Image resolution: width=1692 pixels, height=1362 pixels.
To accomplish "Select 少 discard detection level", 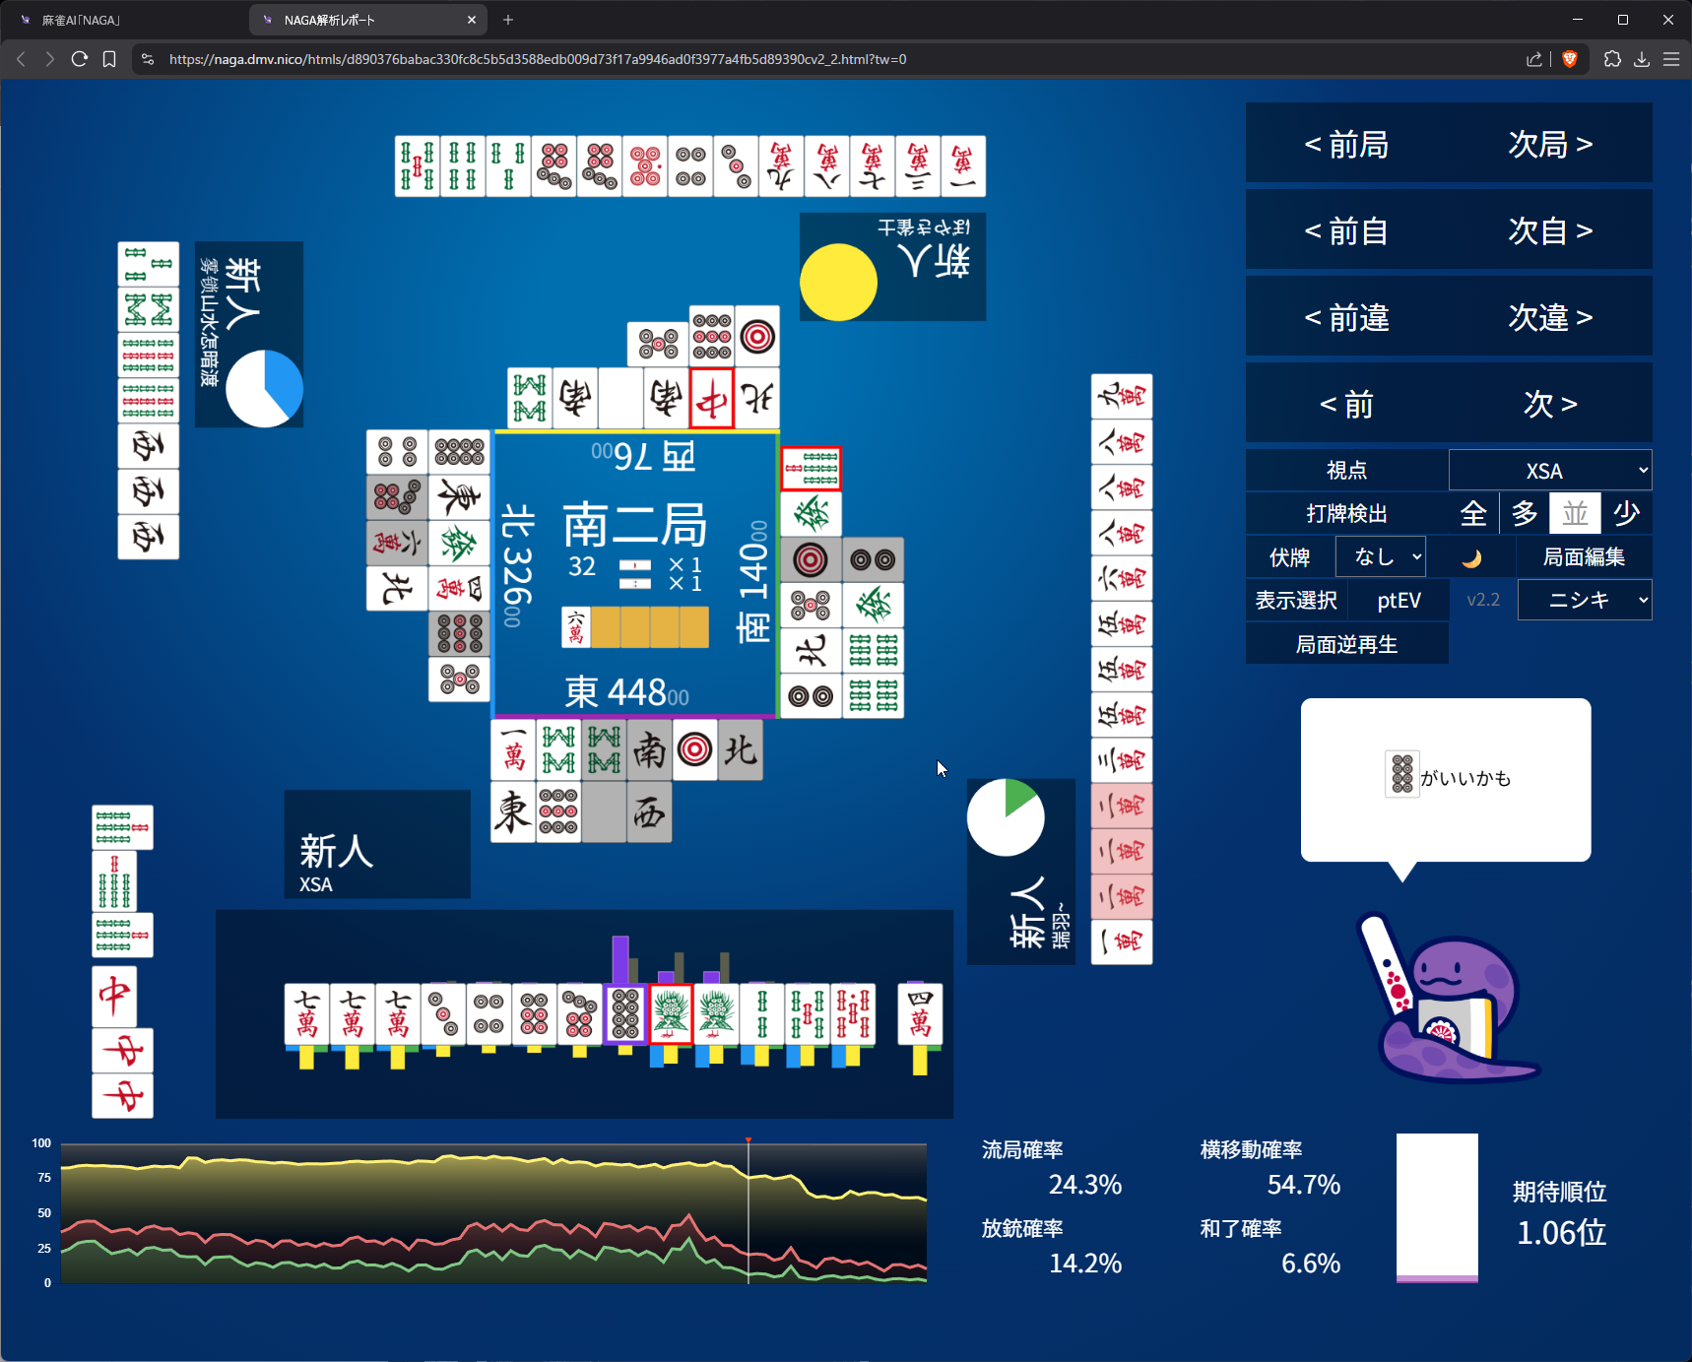I will [x=1627, y=513].
